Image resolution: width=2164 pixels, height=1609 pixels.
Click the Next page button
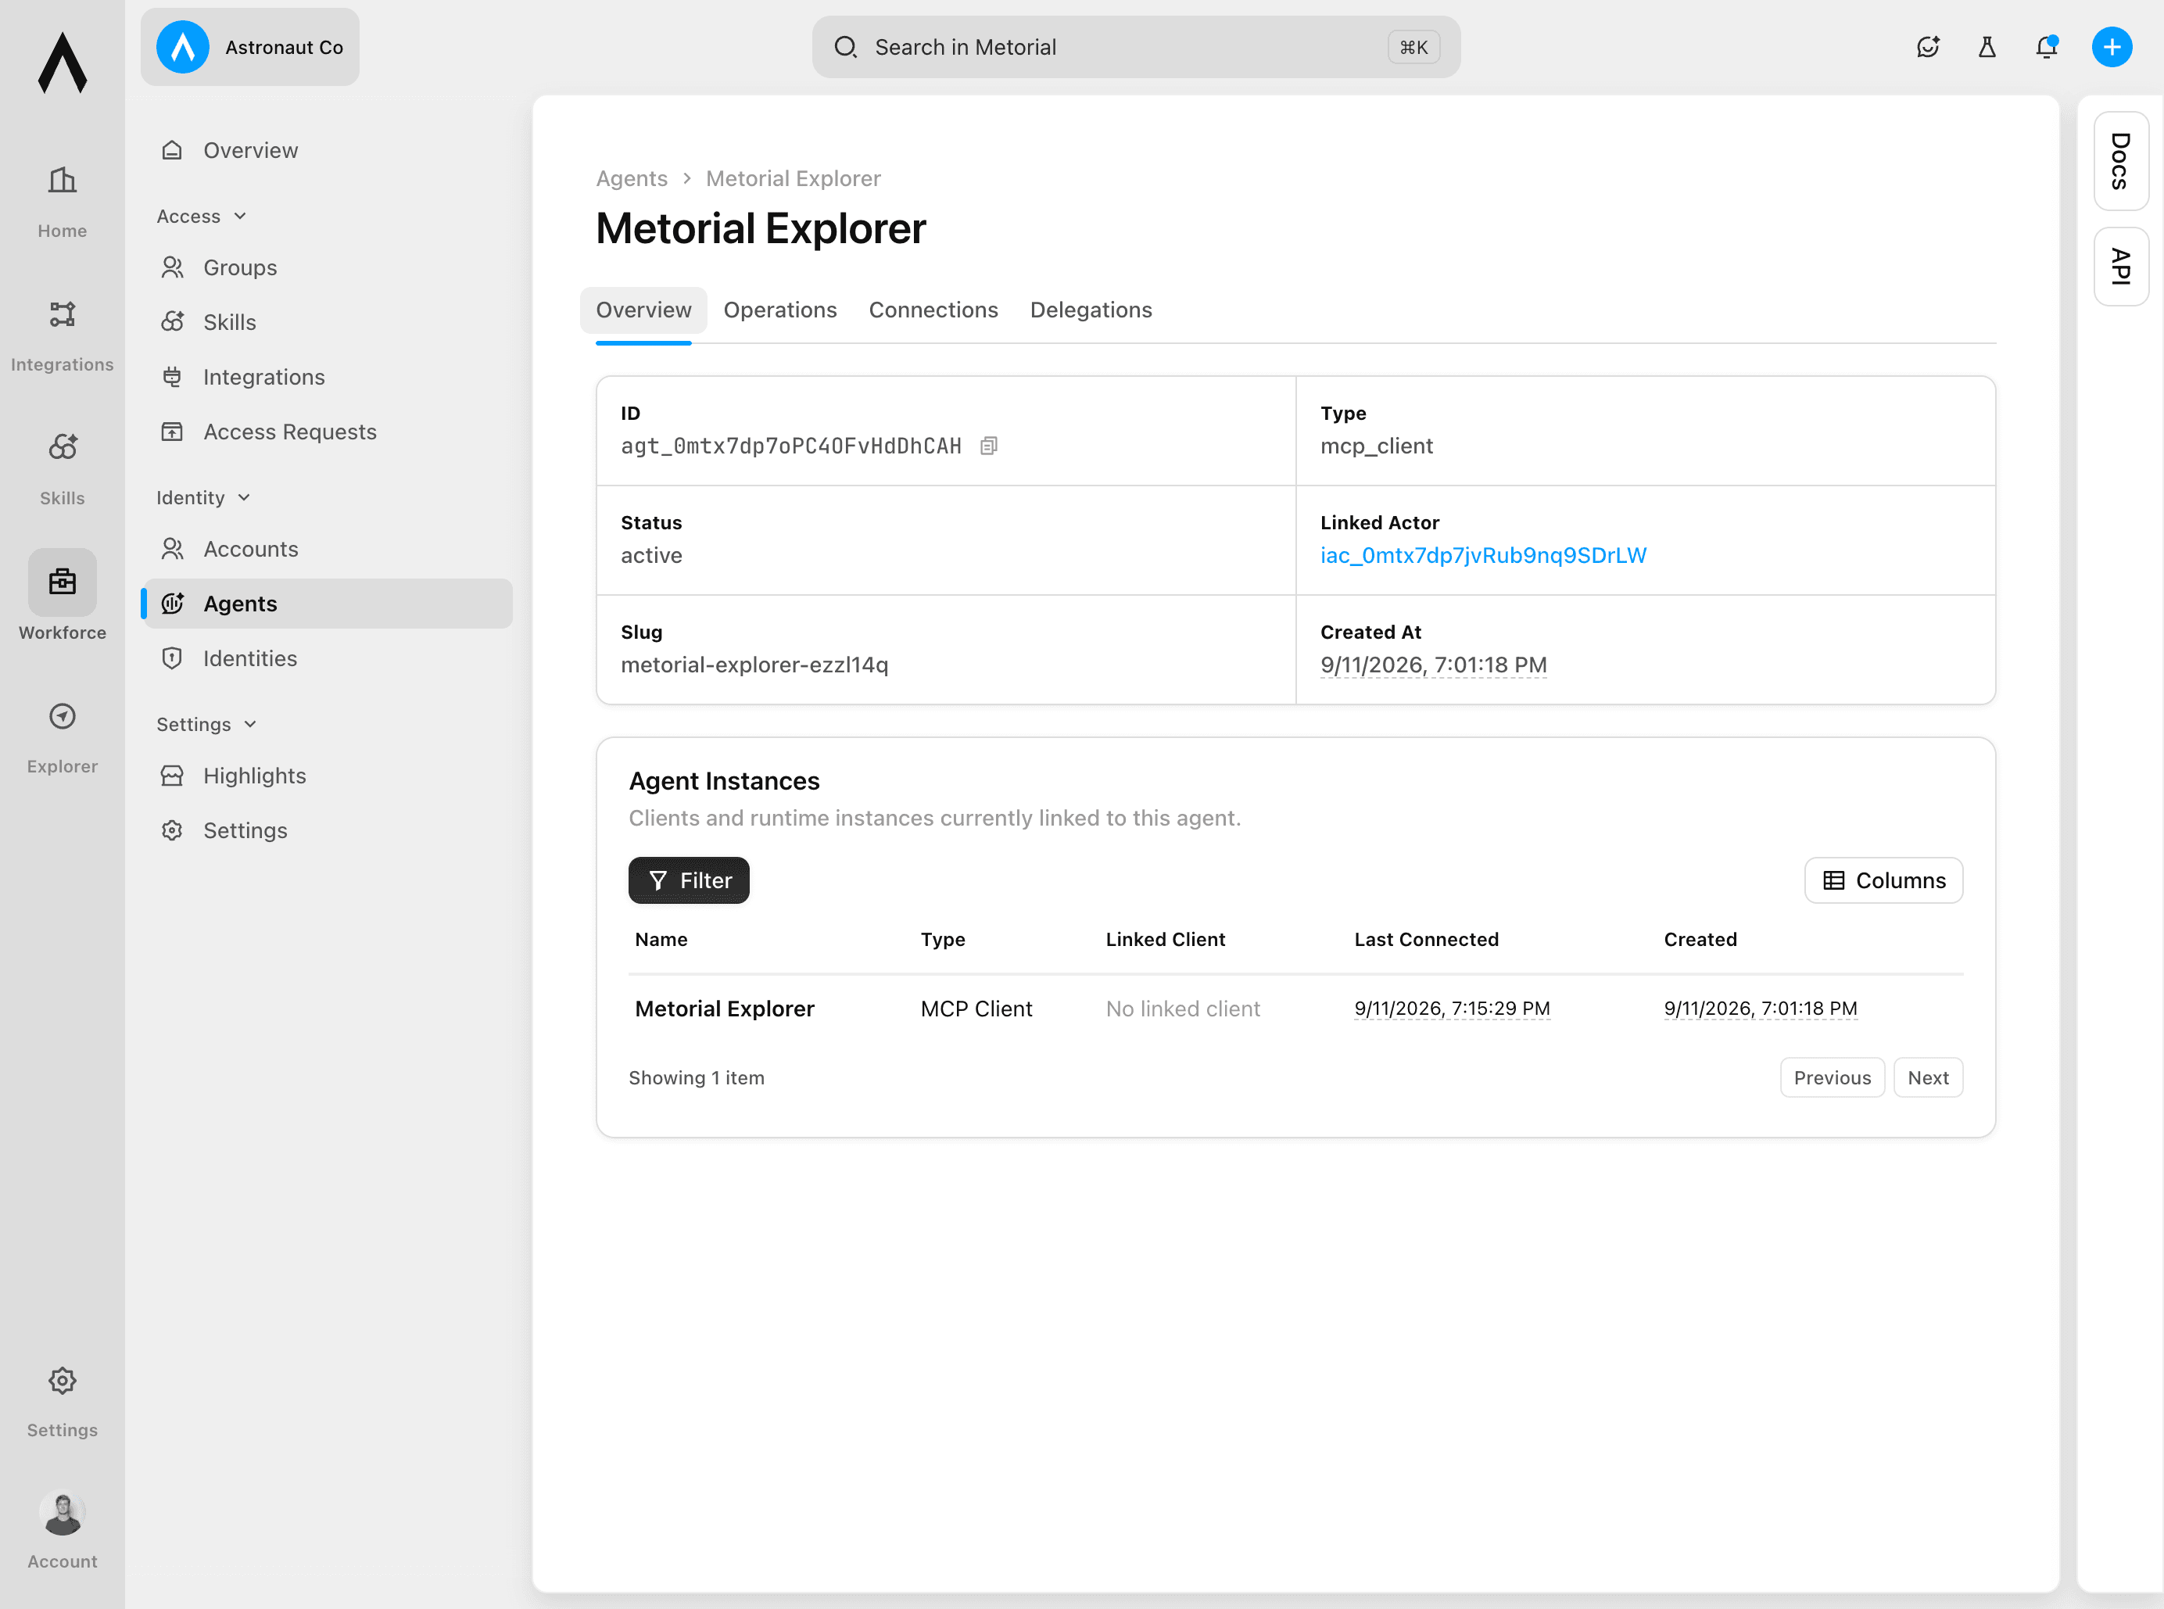tap(1927, 1078)
